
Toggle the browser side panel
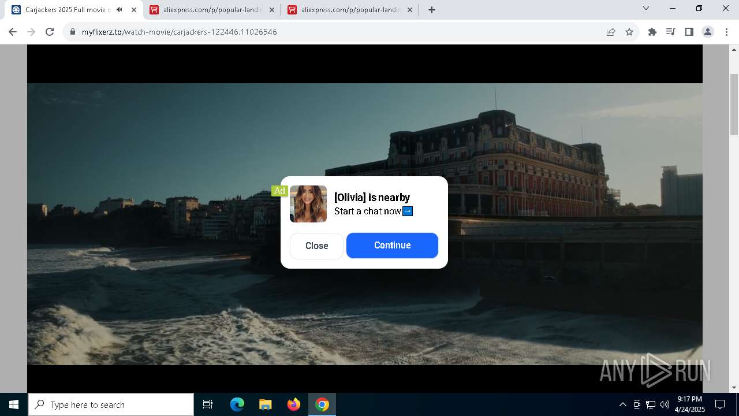click(689, 32)
